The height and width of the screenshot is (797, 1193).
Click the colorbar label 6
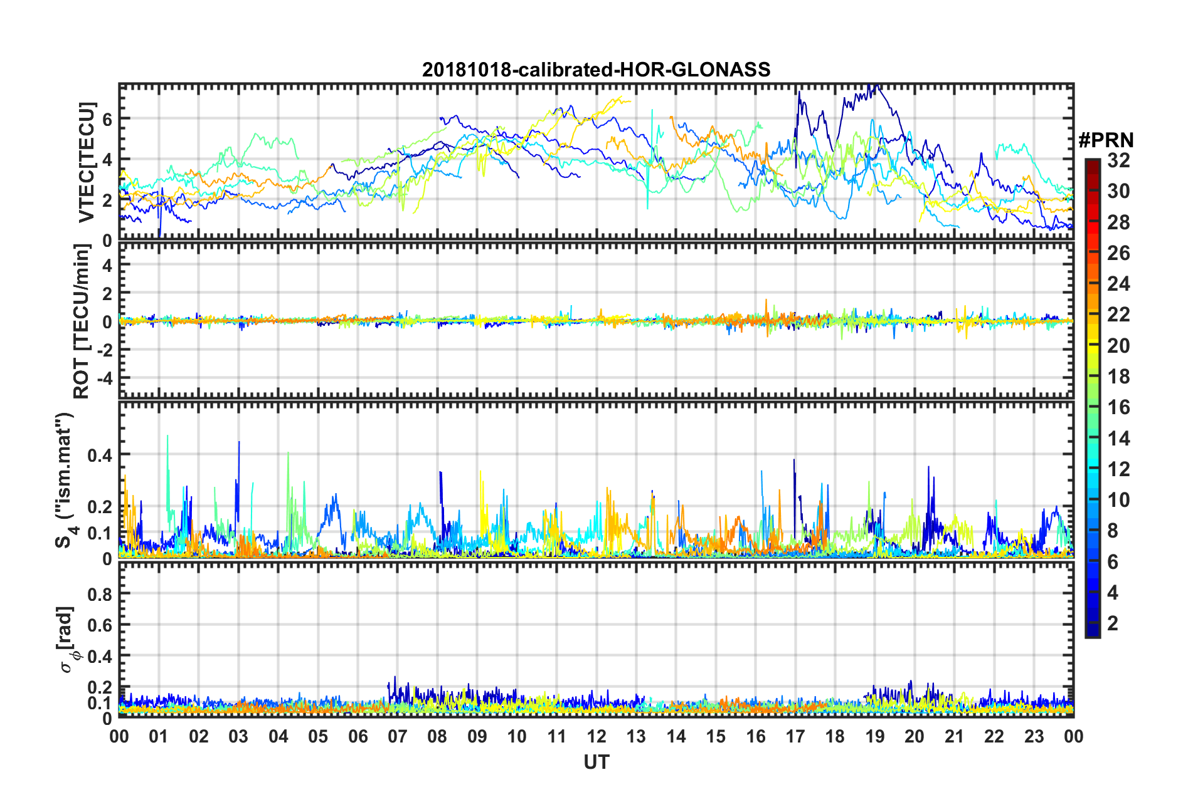[x=1113, y=562]
